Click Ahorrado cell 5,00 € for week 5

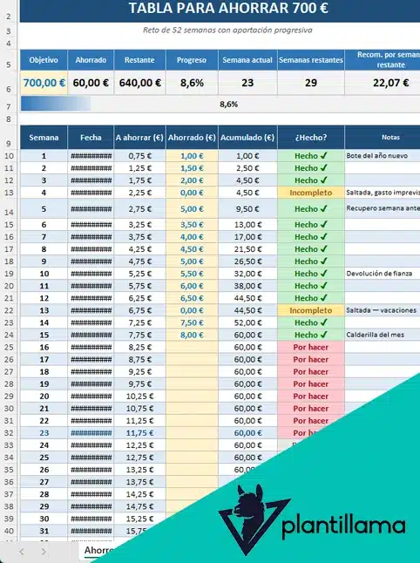point(192,208)
